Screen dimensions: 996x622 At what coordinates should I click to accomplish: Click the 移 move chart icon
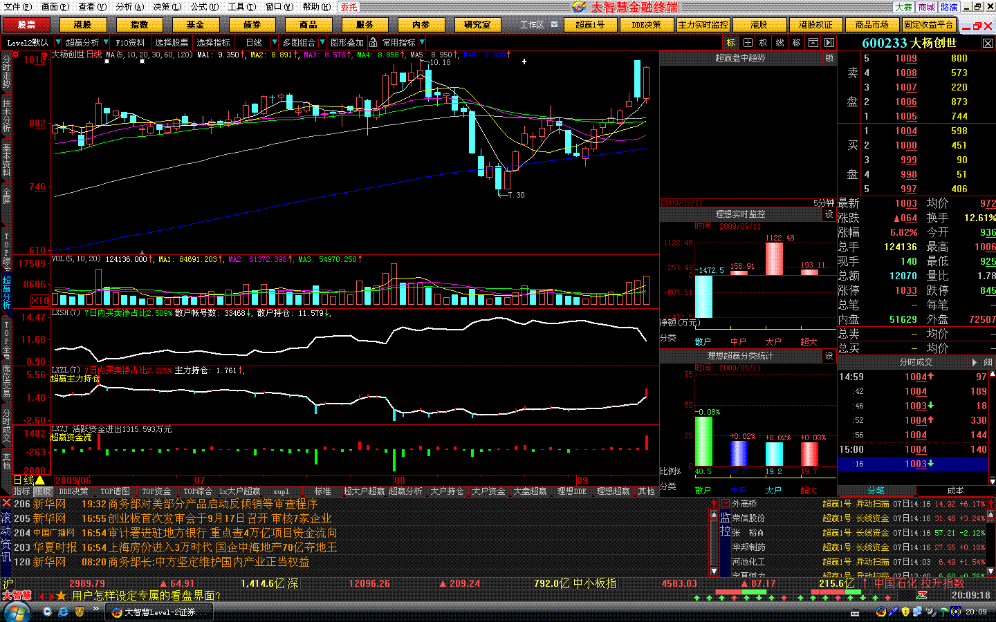point(797,43)
